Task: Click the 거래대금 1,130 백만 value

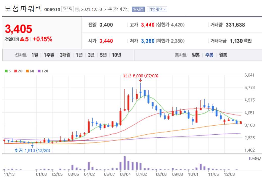Action: [x=241, y=41]
